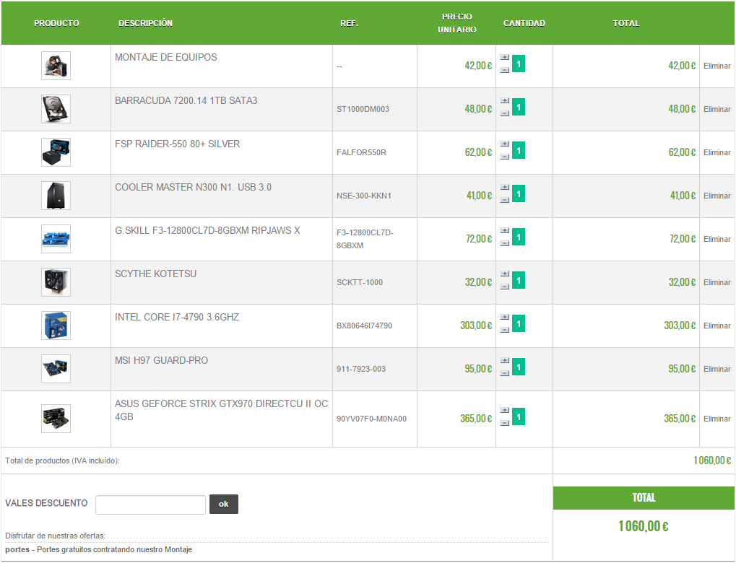Screen dimensions: 736x563
Task: Open MONTAJE DE EQUIPOS product name
Action: [x=165, y=57]
